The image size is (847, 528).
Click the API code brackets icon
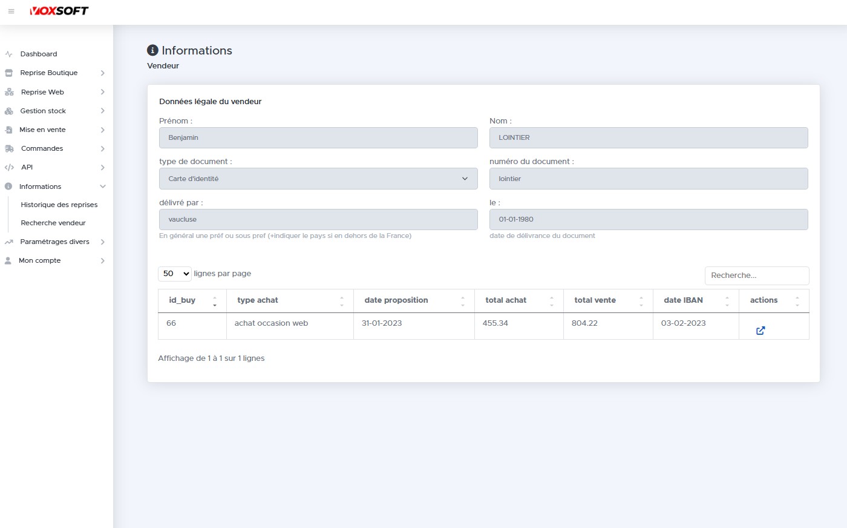click(9, 167)
